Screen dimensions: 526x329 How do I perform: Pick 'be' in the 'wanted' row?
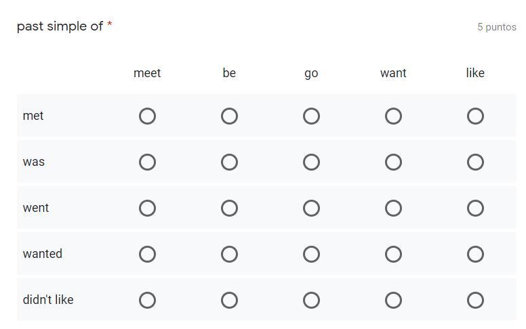(229, 255)
